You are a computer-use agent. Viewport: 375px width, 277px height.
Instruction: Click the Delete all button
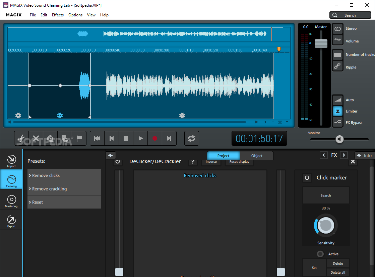point(338,272)
